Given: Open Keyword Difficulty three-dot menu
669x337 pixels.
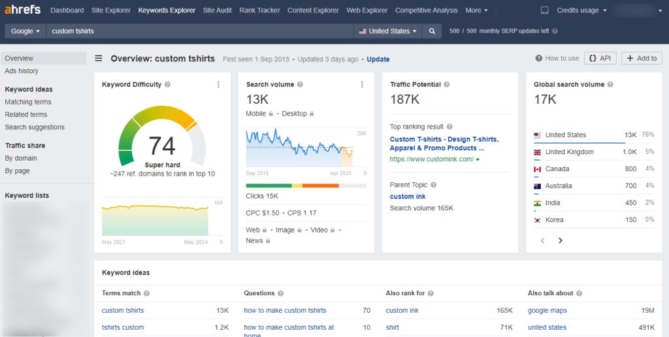Looking at the screenshot, I should click(218, 84).
